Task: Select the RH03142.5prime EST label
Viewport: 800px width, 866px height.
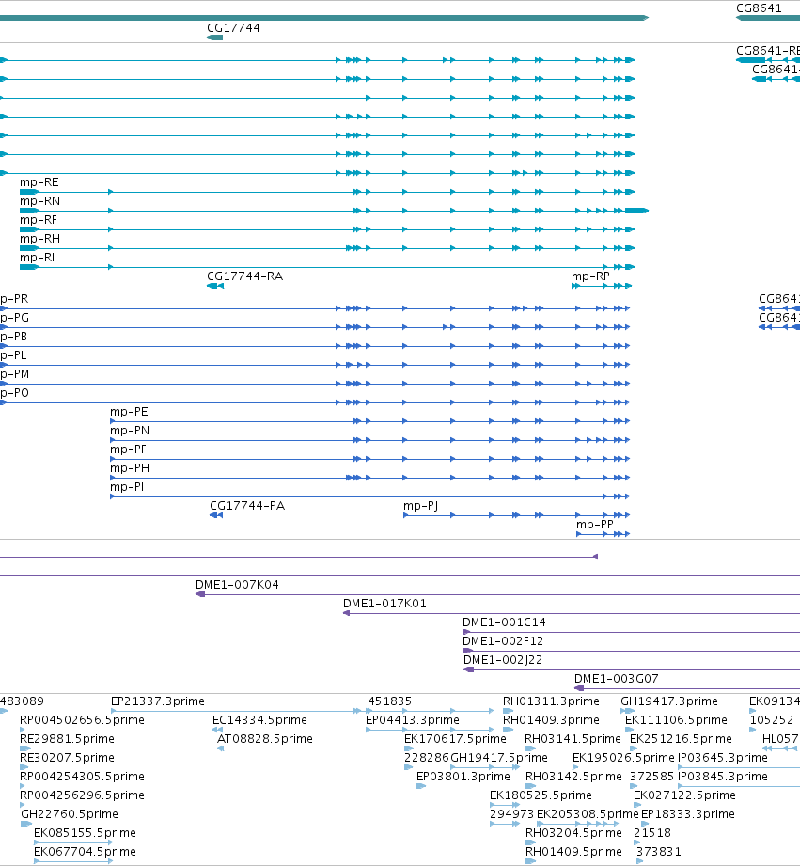Action: point(573,776)
